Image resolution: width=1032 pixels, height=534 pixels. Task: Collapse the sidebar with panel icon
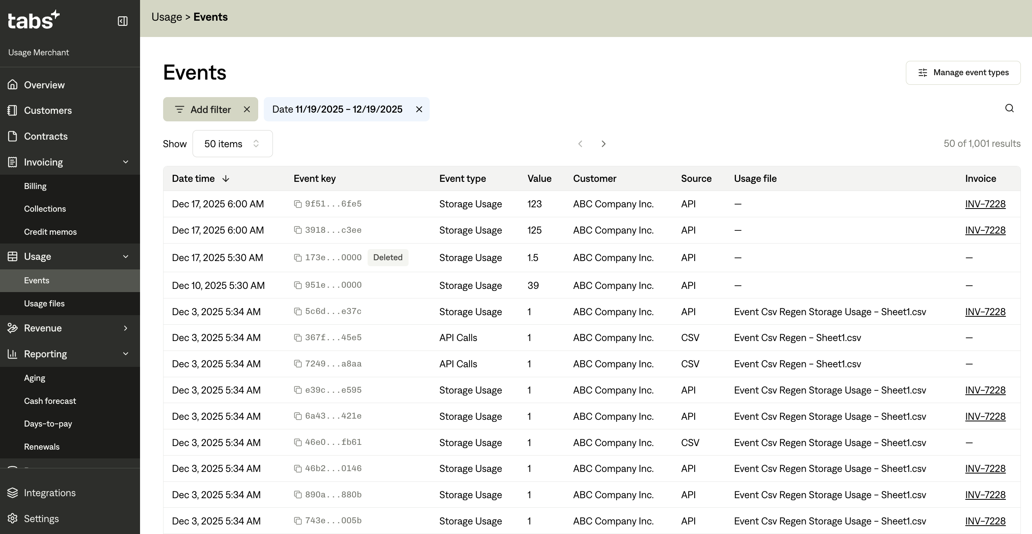click(123, 21)
